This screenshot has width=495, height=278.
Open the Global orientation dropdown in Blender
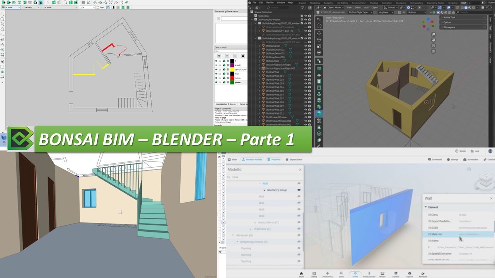click(x=390, y=7)
